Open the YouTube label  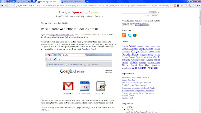coord(152,68)
